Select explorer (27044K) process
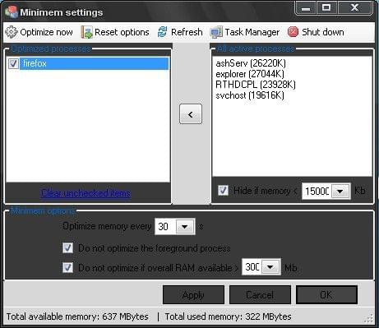The width and height of the screenshot is (379, 328). [x=250, y=74]
